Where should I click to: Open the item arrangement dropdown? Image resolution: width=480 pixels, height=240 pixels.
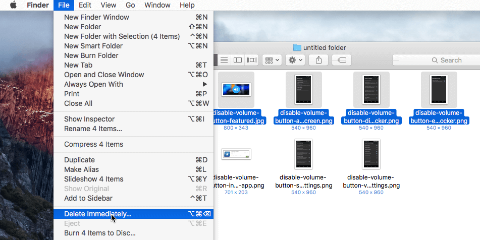pyautogui.click(x=272, y=60)
